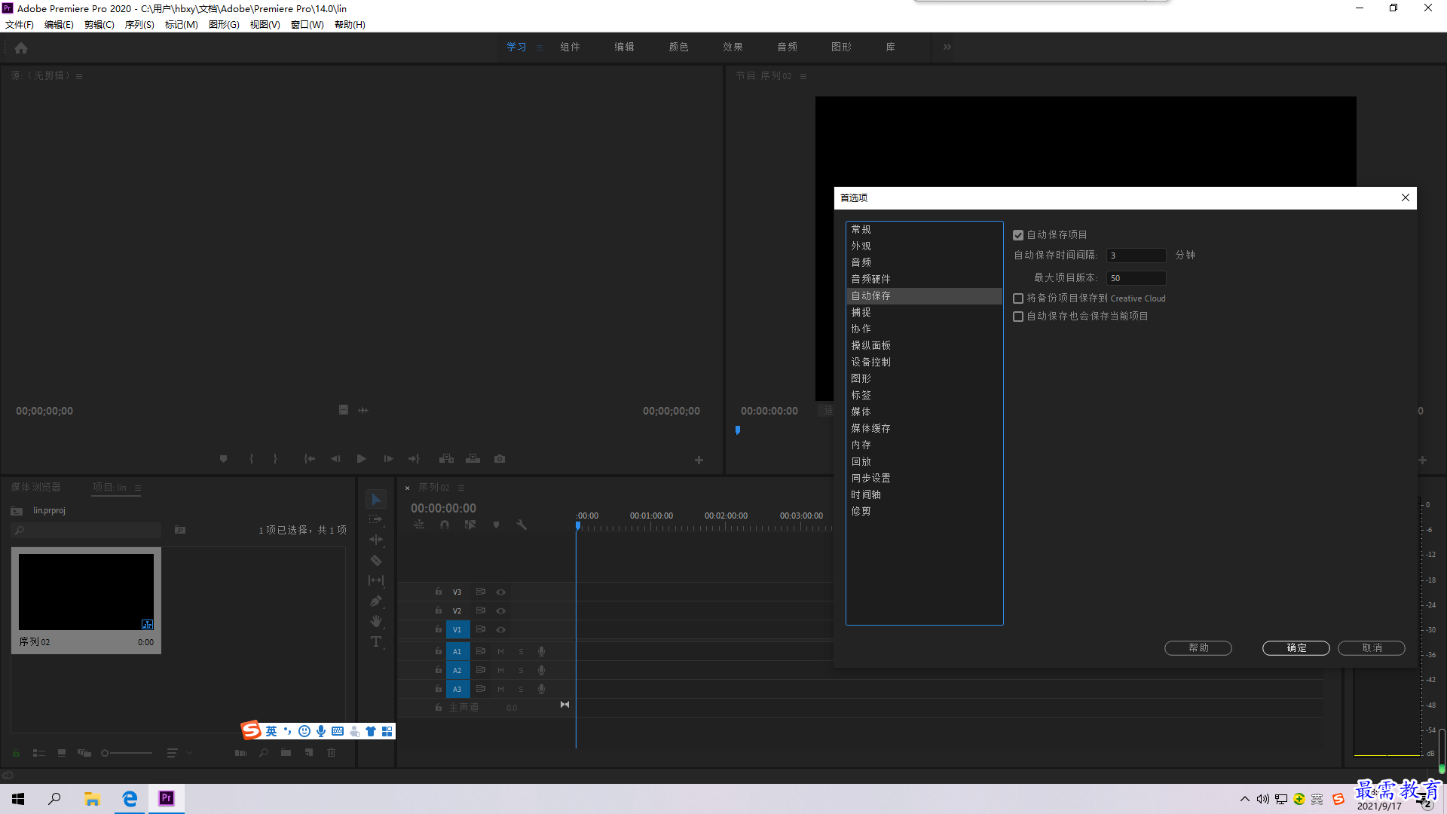
Task: Click Go to Out point in Source monitor
Action: coord(414,458)
